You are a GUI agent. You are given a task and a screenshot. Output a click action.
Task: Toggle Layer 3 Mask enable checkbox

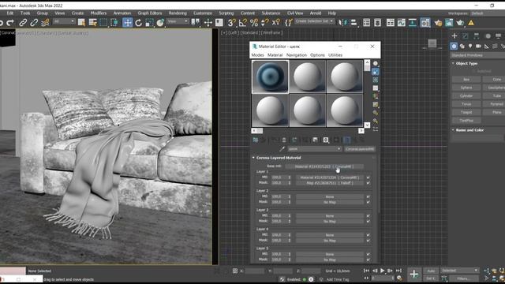(x=368, y=221)
